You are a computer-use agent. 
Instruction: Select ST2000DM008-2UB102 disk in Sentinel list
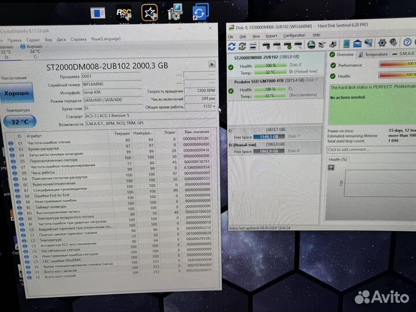click(276, 65)
